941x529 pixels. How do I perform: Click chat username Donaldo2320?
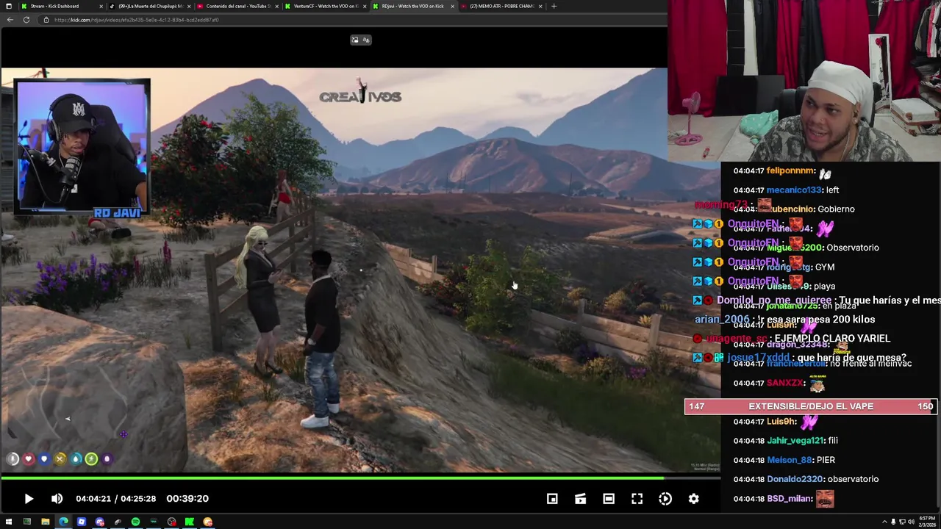(x=795, y=479)
